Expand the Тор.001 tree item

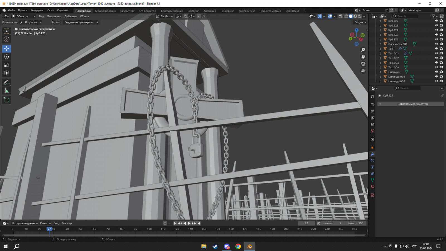380,53
